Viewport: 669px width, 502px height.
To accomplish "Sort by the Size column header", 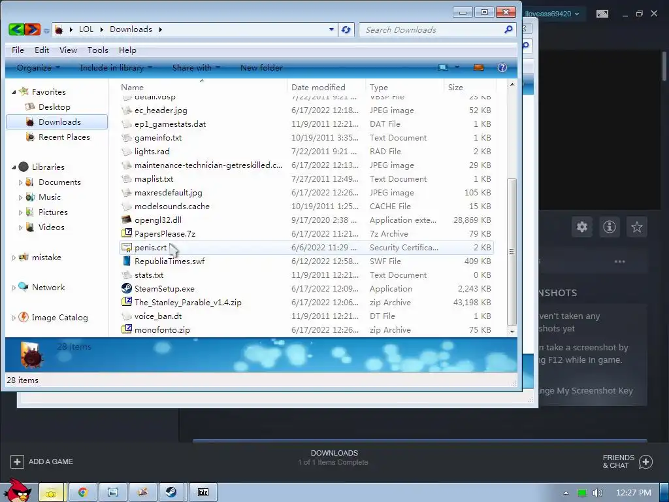I will [455, 87].
